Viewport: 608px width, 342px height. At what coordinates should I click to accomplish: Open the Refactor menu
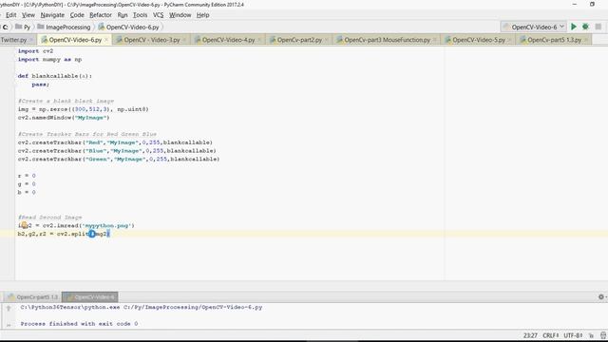click(101, 15)
